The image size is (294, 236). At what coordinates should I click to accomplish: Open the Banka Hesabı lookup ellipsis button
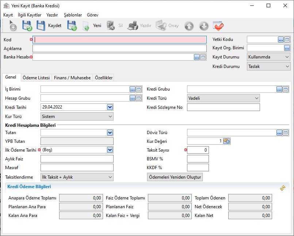click(x=197, y=57)
